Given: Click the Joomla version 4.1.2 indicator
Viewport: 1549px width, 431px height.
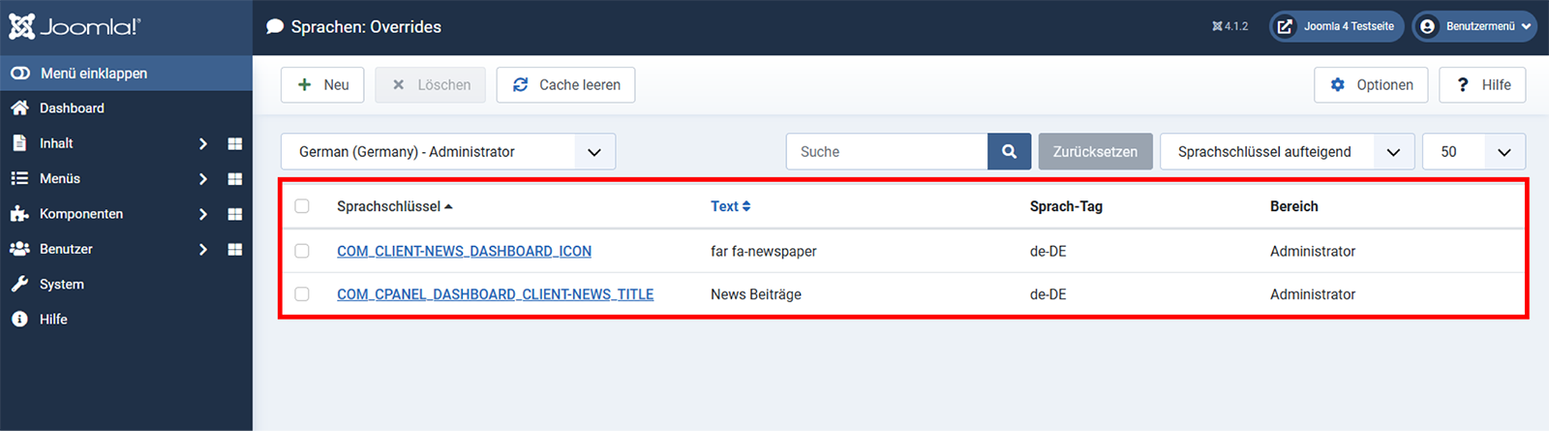Looking at the screenshot, I should (1230, 26).
